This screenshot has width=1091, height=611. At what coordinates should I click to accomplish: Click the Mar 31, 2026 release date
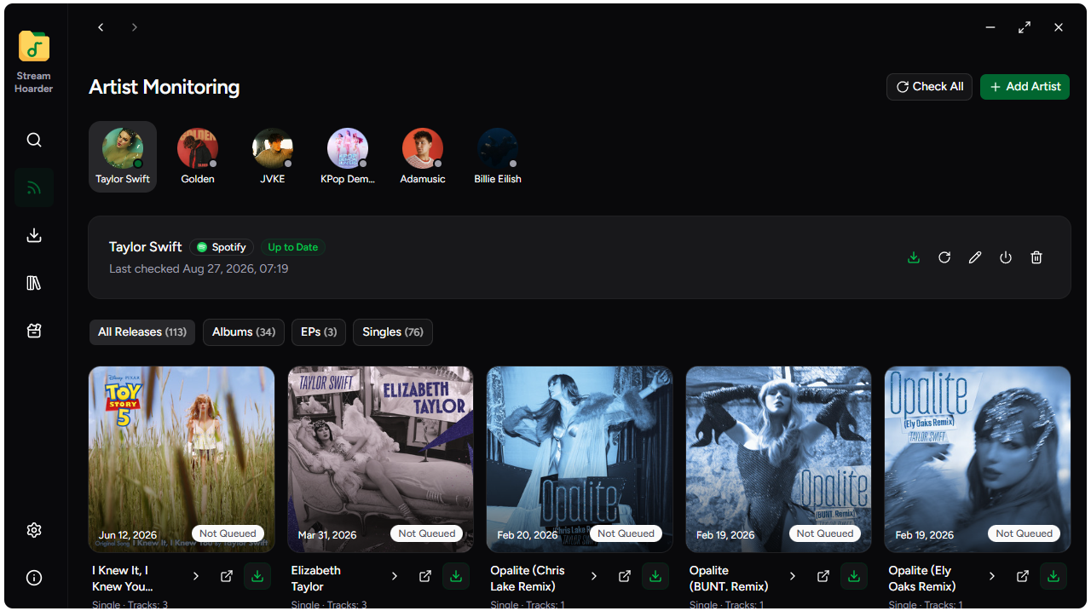[x=327, y=535]
